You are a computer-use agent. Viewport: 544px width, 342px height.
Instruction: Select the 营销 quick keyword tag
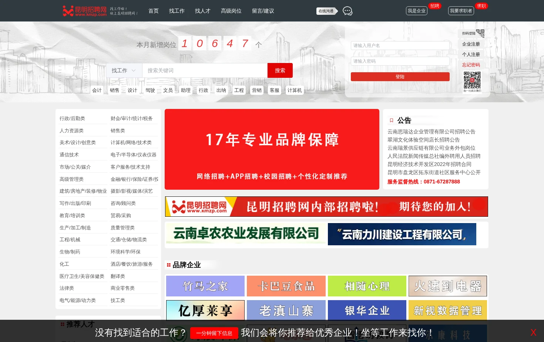(x=257, y=90)
